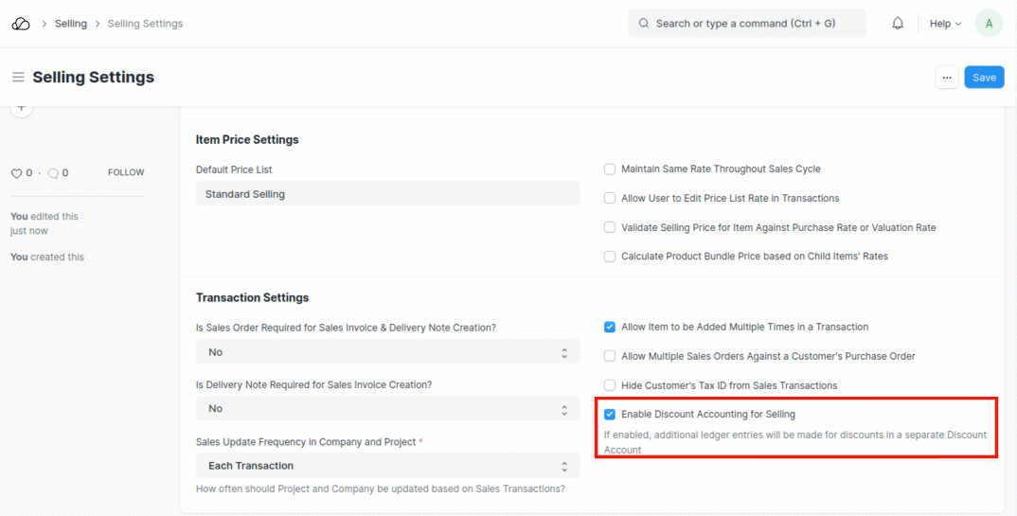Click the user avatar 'A'
The width and height of the screenshot is (1017, 516).
[989, 24]
